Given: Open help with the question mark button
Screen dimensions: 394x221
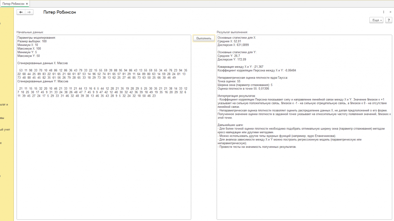Looking at the screenshot, I should coord(389,20).
